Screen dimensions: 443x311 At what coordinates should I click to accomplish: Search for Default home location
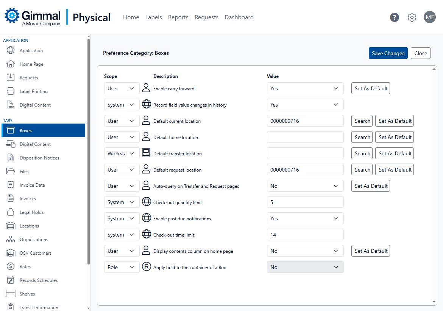(362, 137)
